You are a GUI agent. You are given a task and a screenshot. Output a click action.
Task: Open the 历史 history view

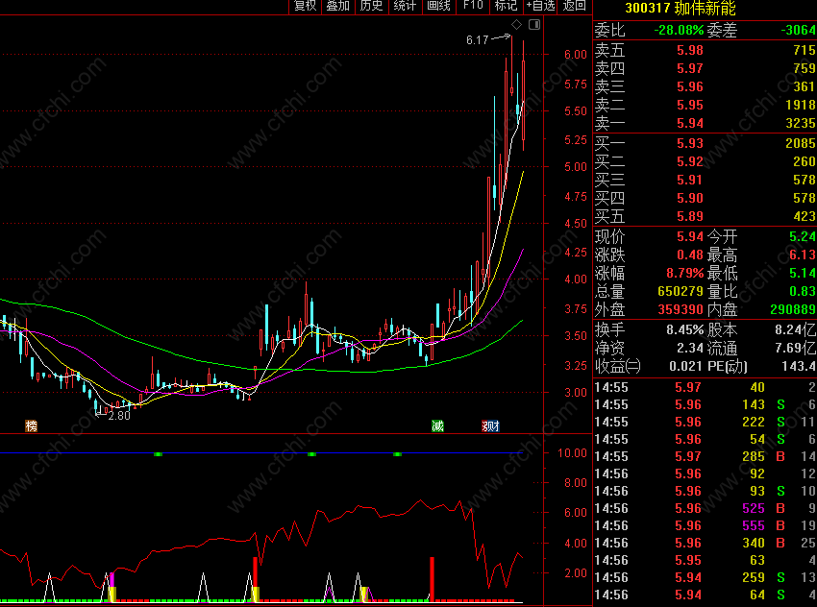tap(372, 6)
